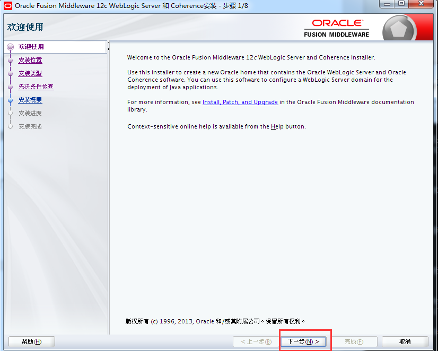Viewport: 438px width, 351px height.
Task: Select the 欢迎使用 step in sidebar
Action: 31,47
